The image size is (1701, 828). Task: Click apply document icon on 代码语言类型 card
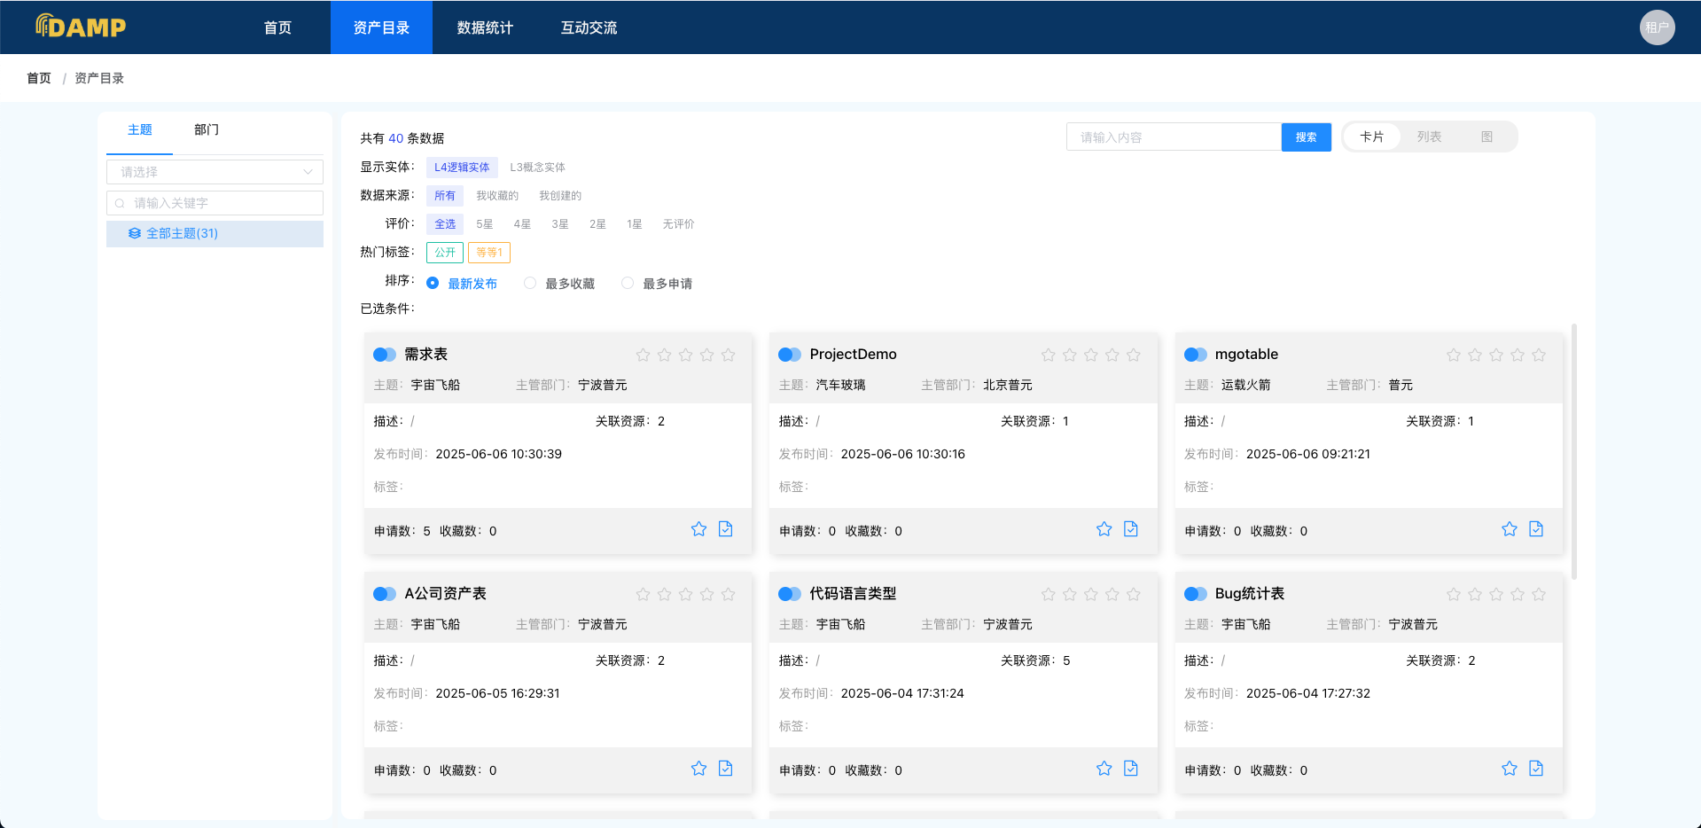click(1130, 769)
